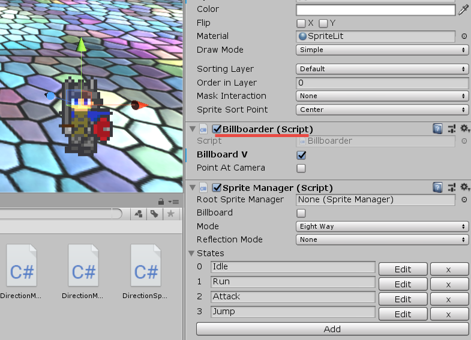Remove the Run state with x
Image resolution: width=471 pixels, height=340 pixels.
[x=449, y=284]
